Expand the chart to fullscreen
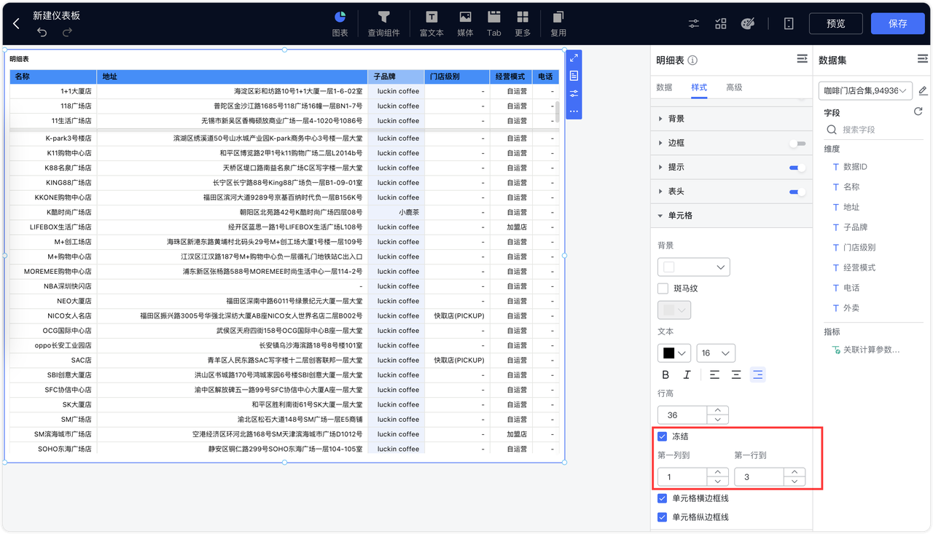This screenshot has width=933, height=534. click(574, 58)
